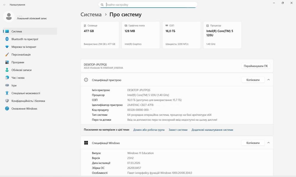This screenshot has width=296, height=177.
Task: Click the Програми apps icon
Action: tap(7, 62)
